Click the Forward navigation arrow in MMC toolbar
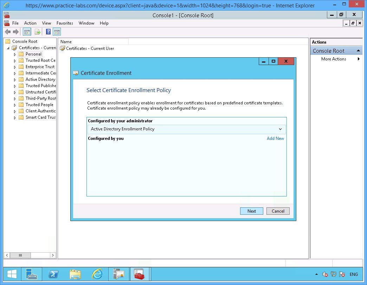This screenshot has height=285, width=367. pos(16,32)
